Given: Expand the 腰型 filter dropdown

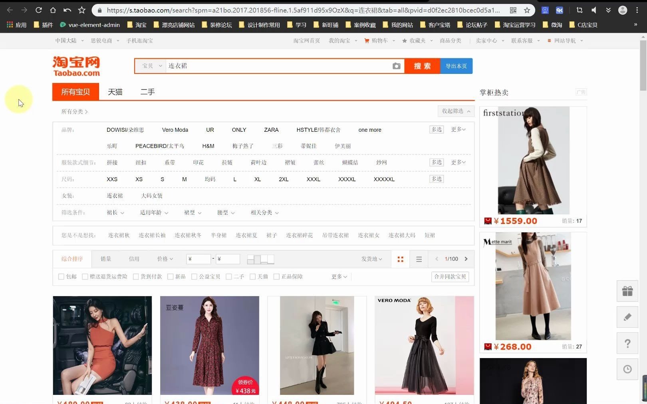Looking at the screenshot, I should [x=226, y=213].
